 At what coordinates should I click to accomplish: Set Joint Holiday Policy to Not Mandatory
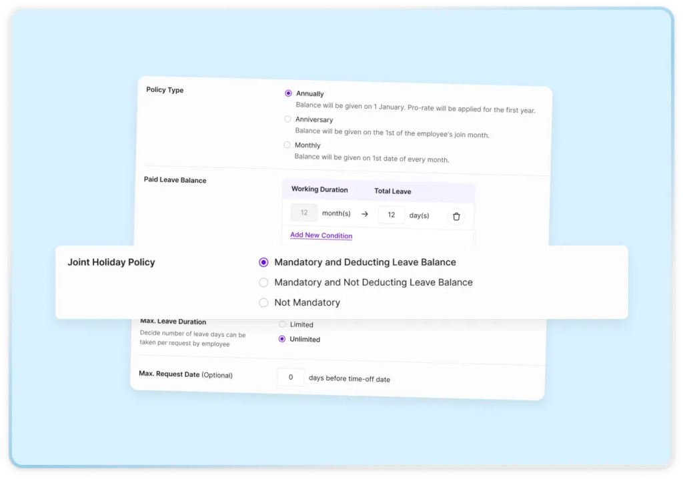point(263,302)
